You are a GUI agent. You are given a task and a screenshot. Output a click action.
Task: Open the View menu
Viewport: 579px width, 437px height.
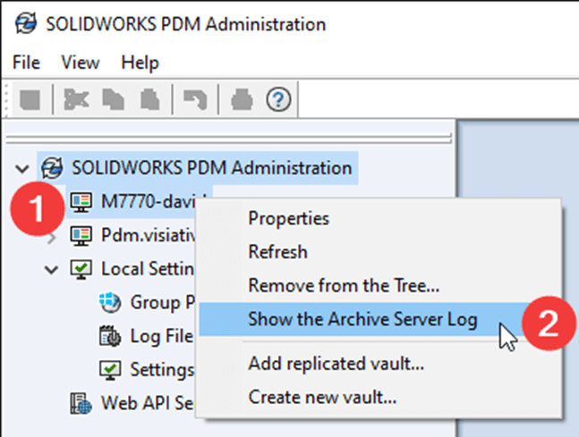pyautogui.click(x=81, y=62)
